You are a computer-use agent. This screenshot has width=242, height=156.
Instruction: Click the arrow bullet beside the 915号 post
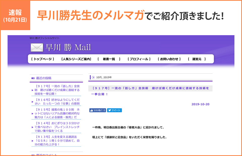(x=33, y=114)
